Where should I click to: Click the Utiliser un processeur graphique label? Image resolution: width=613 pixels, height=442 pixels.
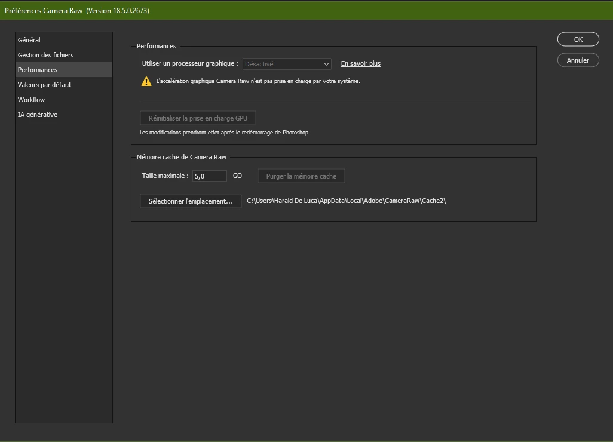coord(190,63)
